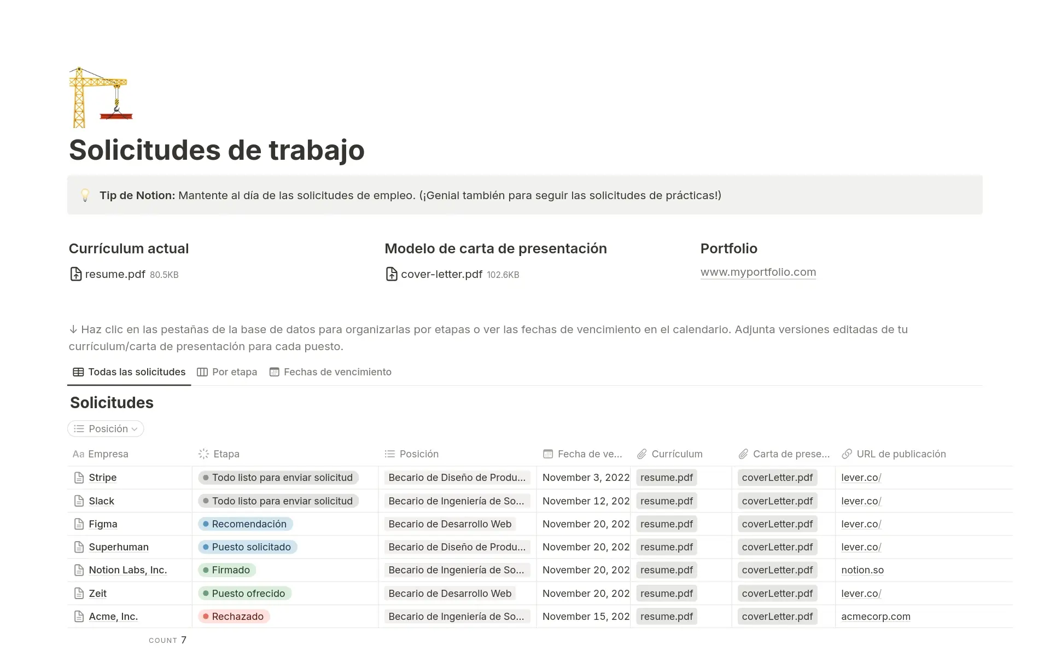
Task: Click the resume.pdf file icon under Currículum actual
Action: point(76,274)
